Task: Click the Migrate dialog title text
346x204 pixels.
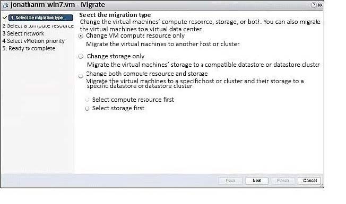Action: (58, 5)
